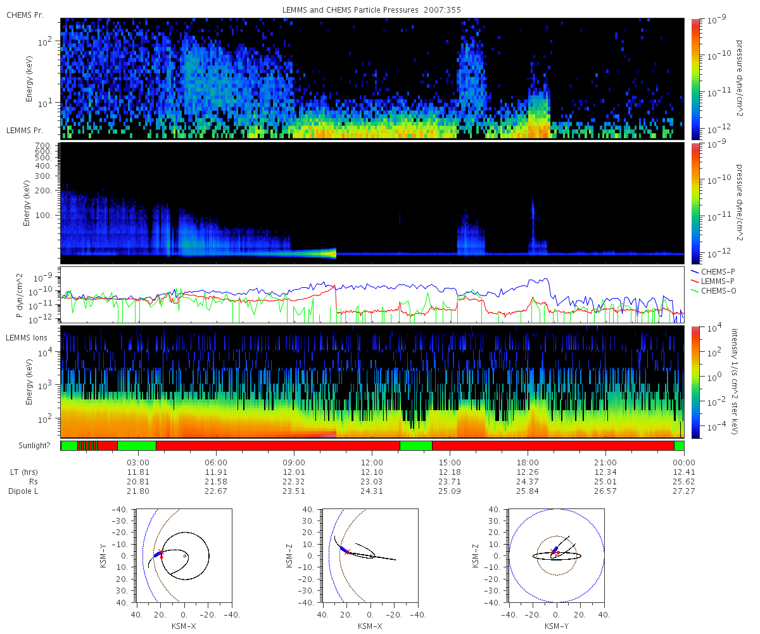
Task: Click the 06:00 time axis label
Action: [x=216, y=462]
